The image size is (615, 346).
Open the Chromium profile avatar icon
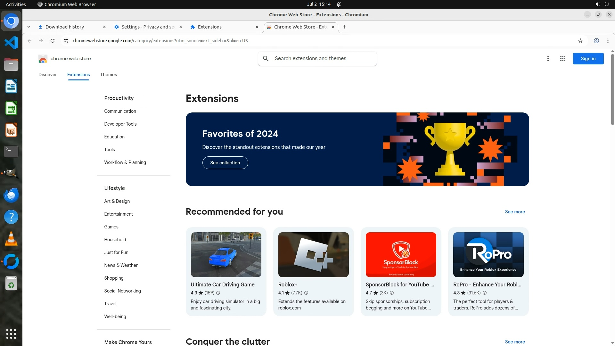point(596,41)
